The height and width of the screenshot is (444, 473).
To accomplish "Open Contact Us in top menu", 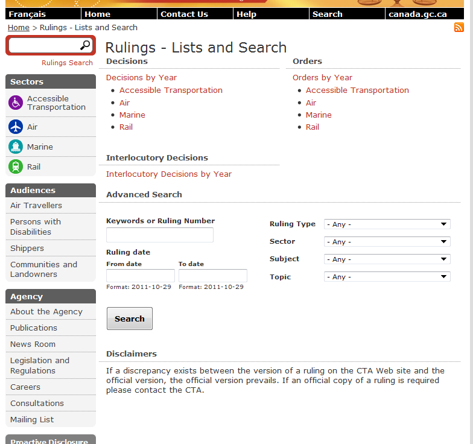I will click(184, 14).
